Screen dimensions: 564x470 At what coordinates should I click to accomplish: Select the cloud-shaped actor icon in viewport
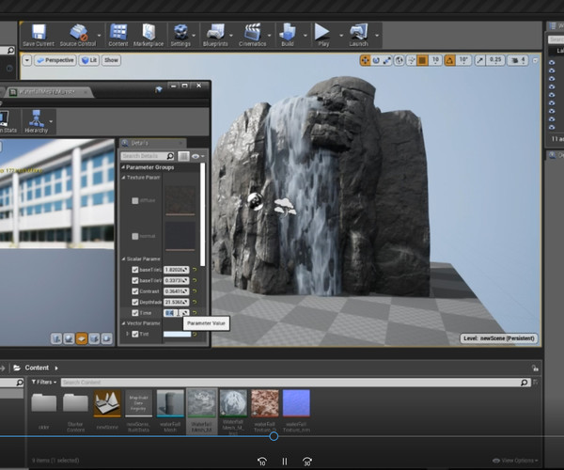click(285, 207)
